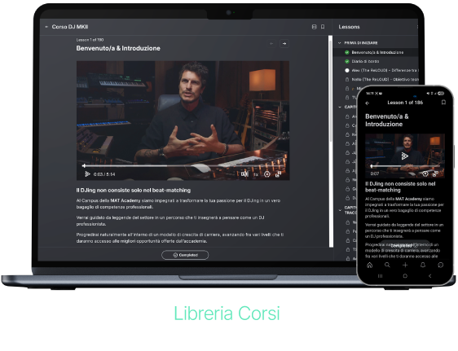Tap Android recent apps navigation button

pyautogui.click(x=380, y=276)
